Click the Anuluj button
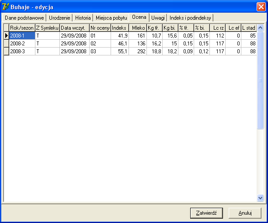The width and height of the screenshot is (268, 223). [245, 213]
